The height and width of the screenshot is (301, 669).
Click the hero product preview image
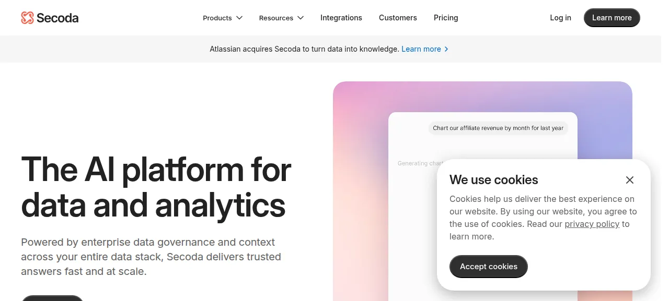pos(482,191)
